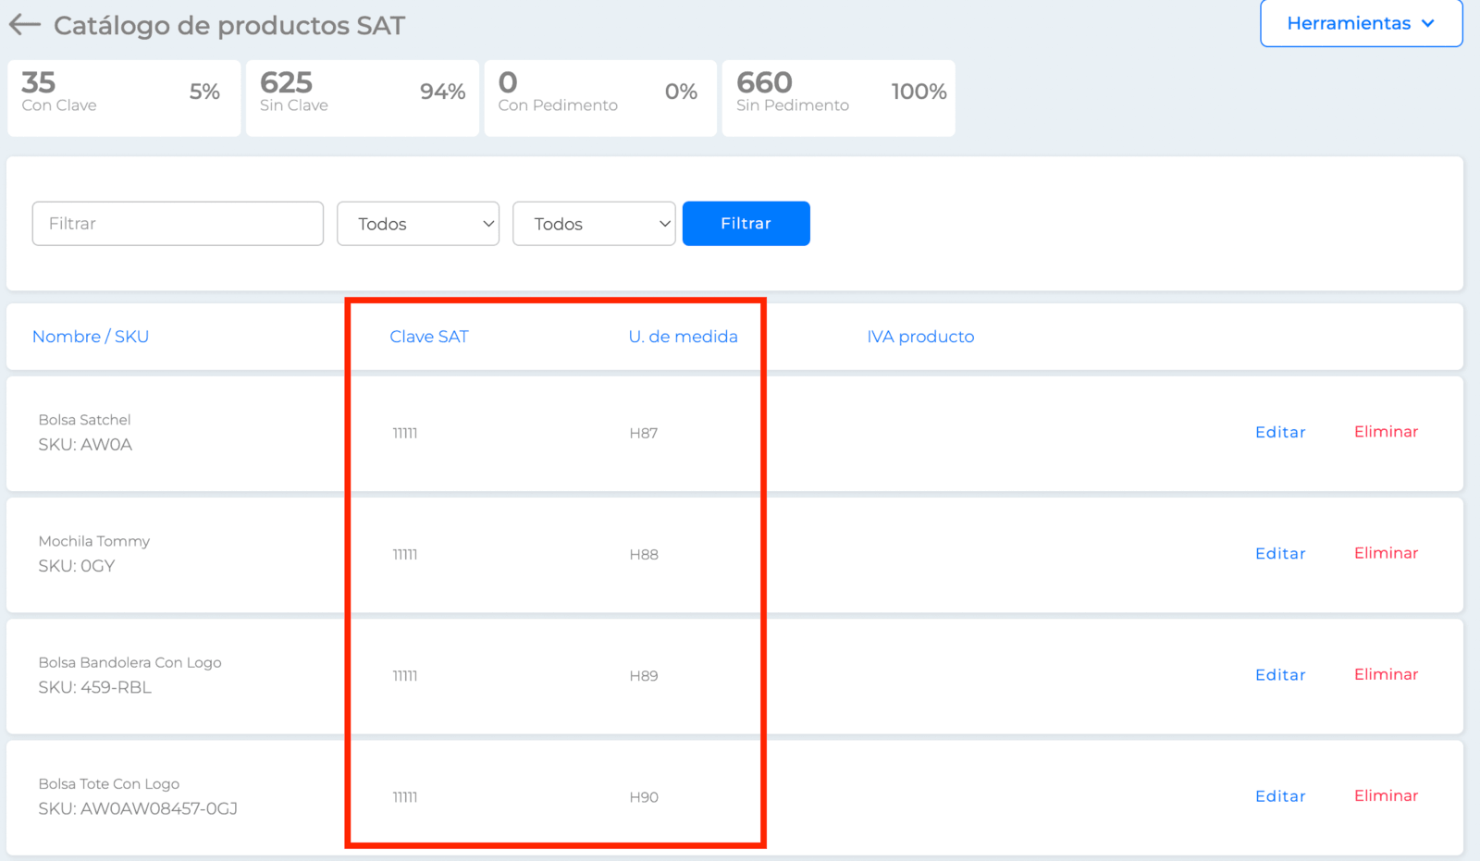Click Clave SAT value in Bolsa Satchel row
The image size is (1480, 861).
click(405, 433)
